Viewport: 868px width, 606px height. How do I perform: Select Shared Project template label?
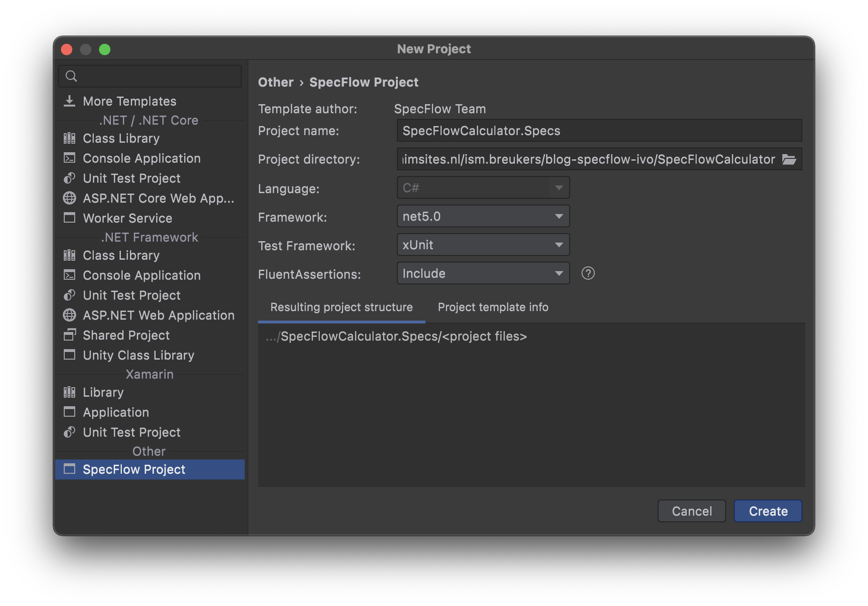pyautogui.click(x=126, y=335)
